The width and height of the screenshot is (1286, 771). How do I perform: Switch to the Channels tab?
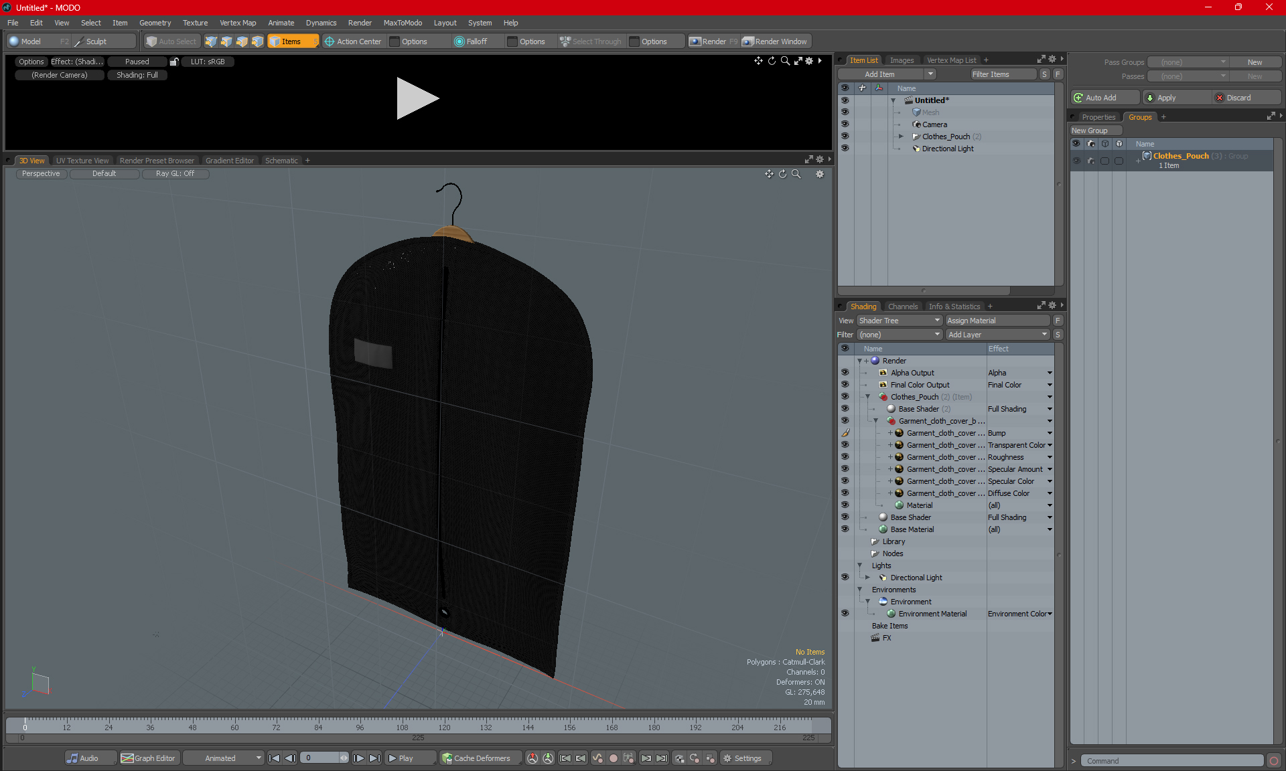(x=903, y=307)
